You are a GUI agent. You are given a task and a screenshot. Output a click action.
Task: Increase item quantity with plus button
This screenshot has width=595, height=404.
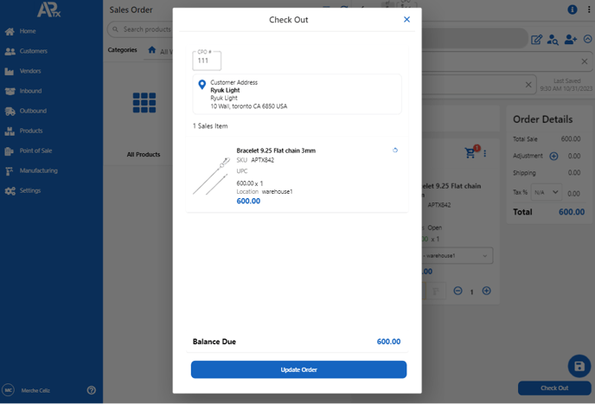[486, 292]
